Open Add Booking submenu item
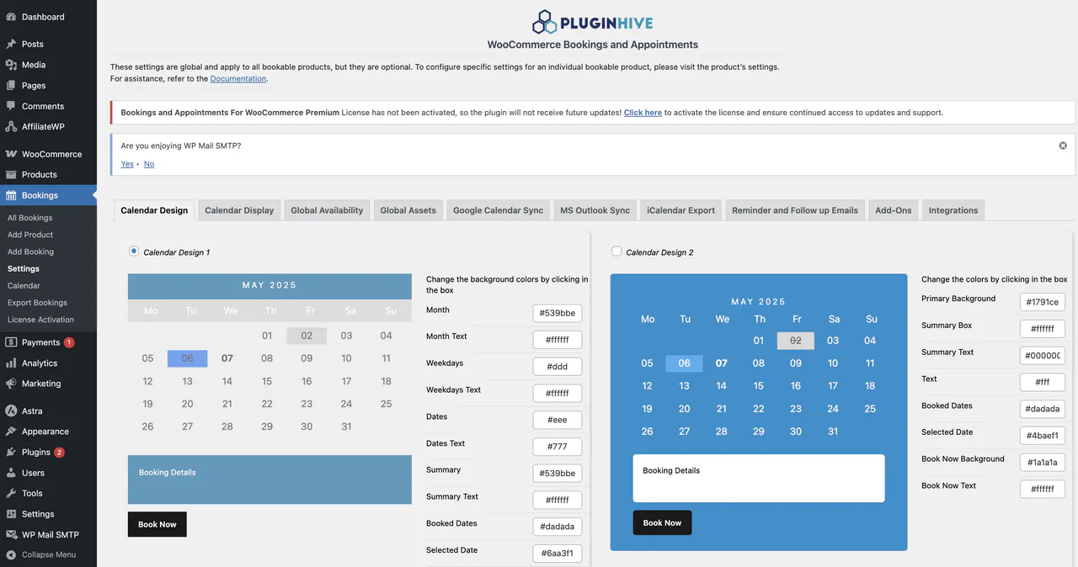 pyautogui.click(x=30, y=252)
